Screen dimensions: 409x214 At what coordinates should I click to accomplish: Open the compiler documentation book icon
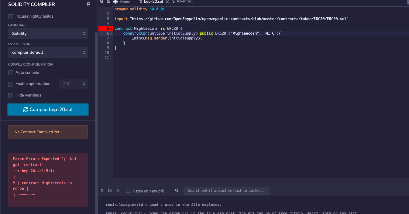[88, 5]
